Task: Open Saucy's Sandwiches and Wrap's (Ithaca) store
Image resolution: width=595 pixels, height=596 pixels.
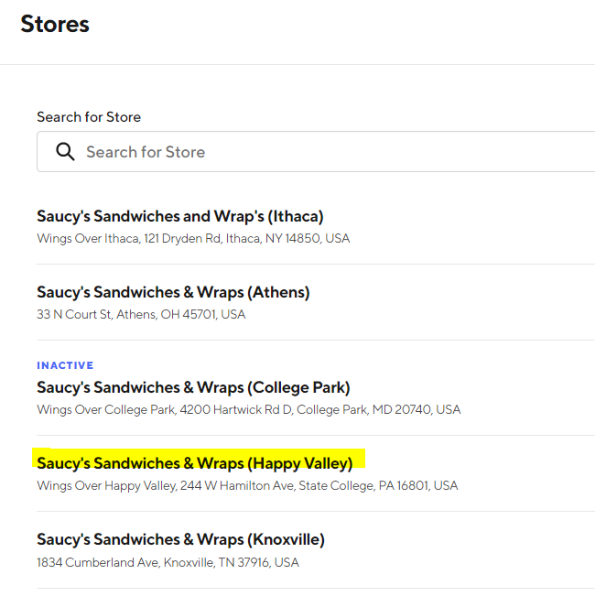Action: tap(179, 217)
